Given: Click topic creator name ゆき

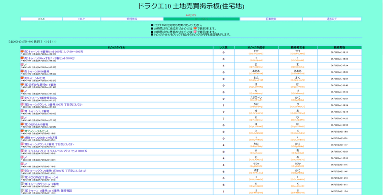Looking at the screenshot, I should coord(256,170).
